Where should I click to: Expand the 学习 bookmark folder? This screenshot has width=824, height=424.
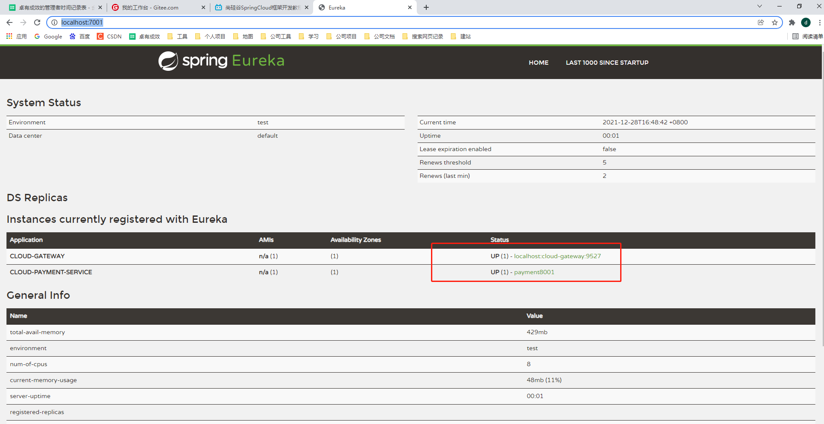click(309, 36)
